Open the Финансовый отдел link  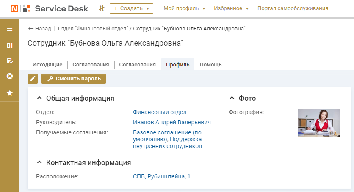(x=160, y=112)
